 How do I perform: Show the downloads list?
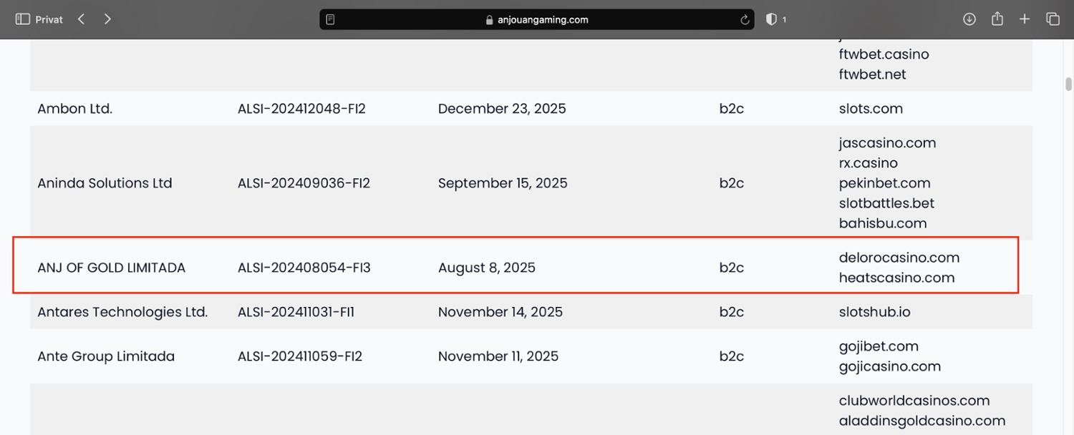click(969, 19)
